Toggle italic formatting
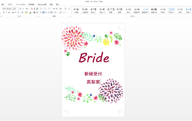 tap(6, 12)
